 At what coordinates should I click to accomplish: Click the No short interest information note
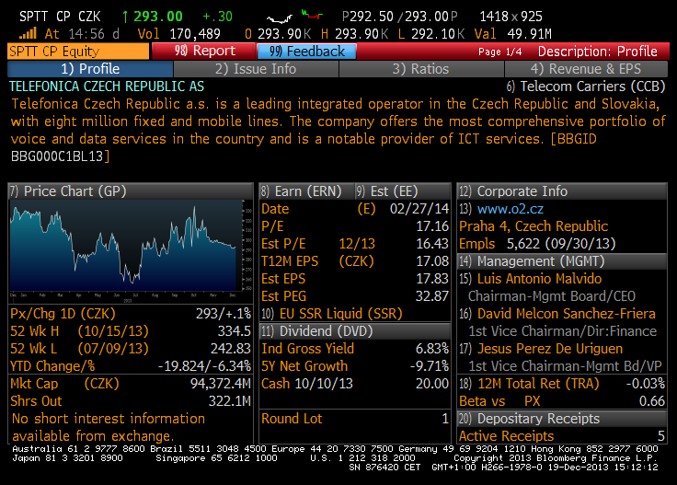click(x=109, y=427)
